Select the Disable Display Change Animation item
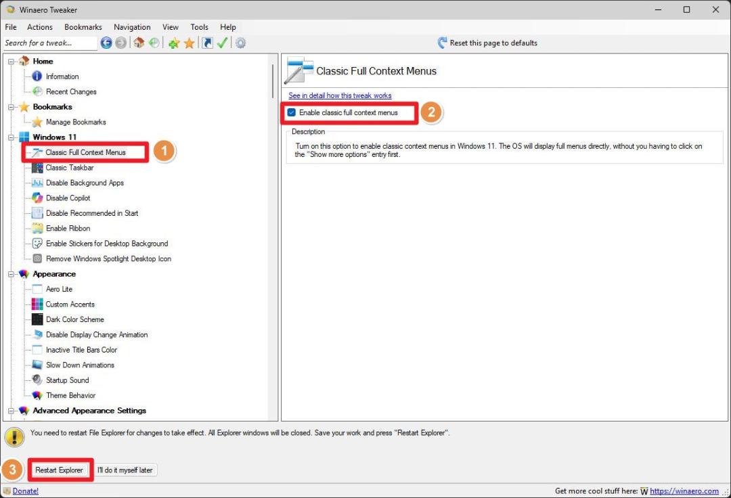The image size is (731, 498). pos(97,335)
